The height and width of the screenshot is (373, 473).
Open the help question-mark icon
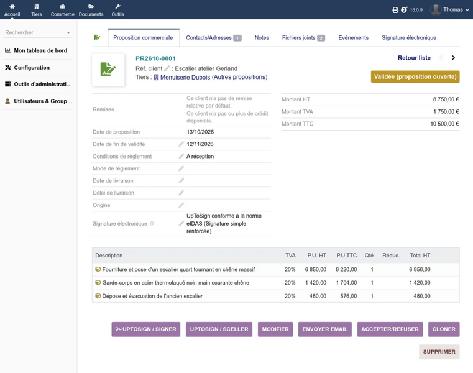tap(404, 10)
